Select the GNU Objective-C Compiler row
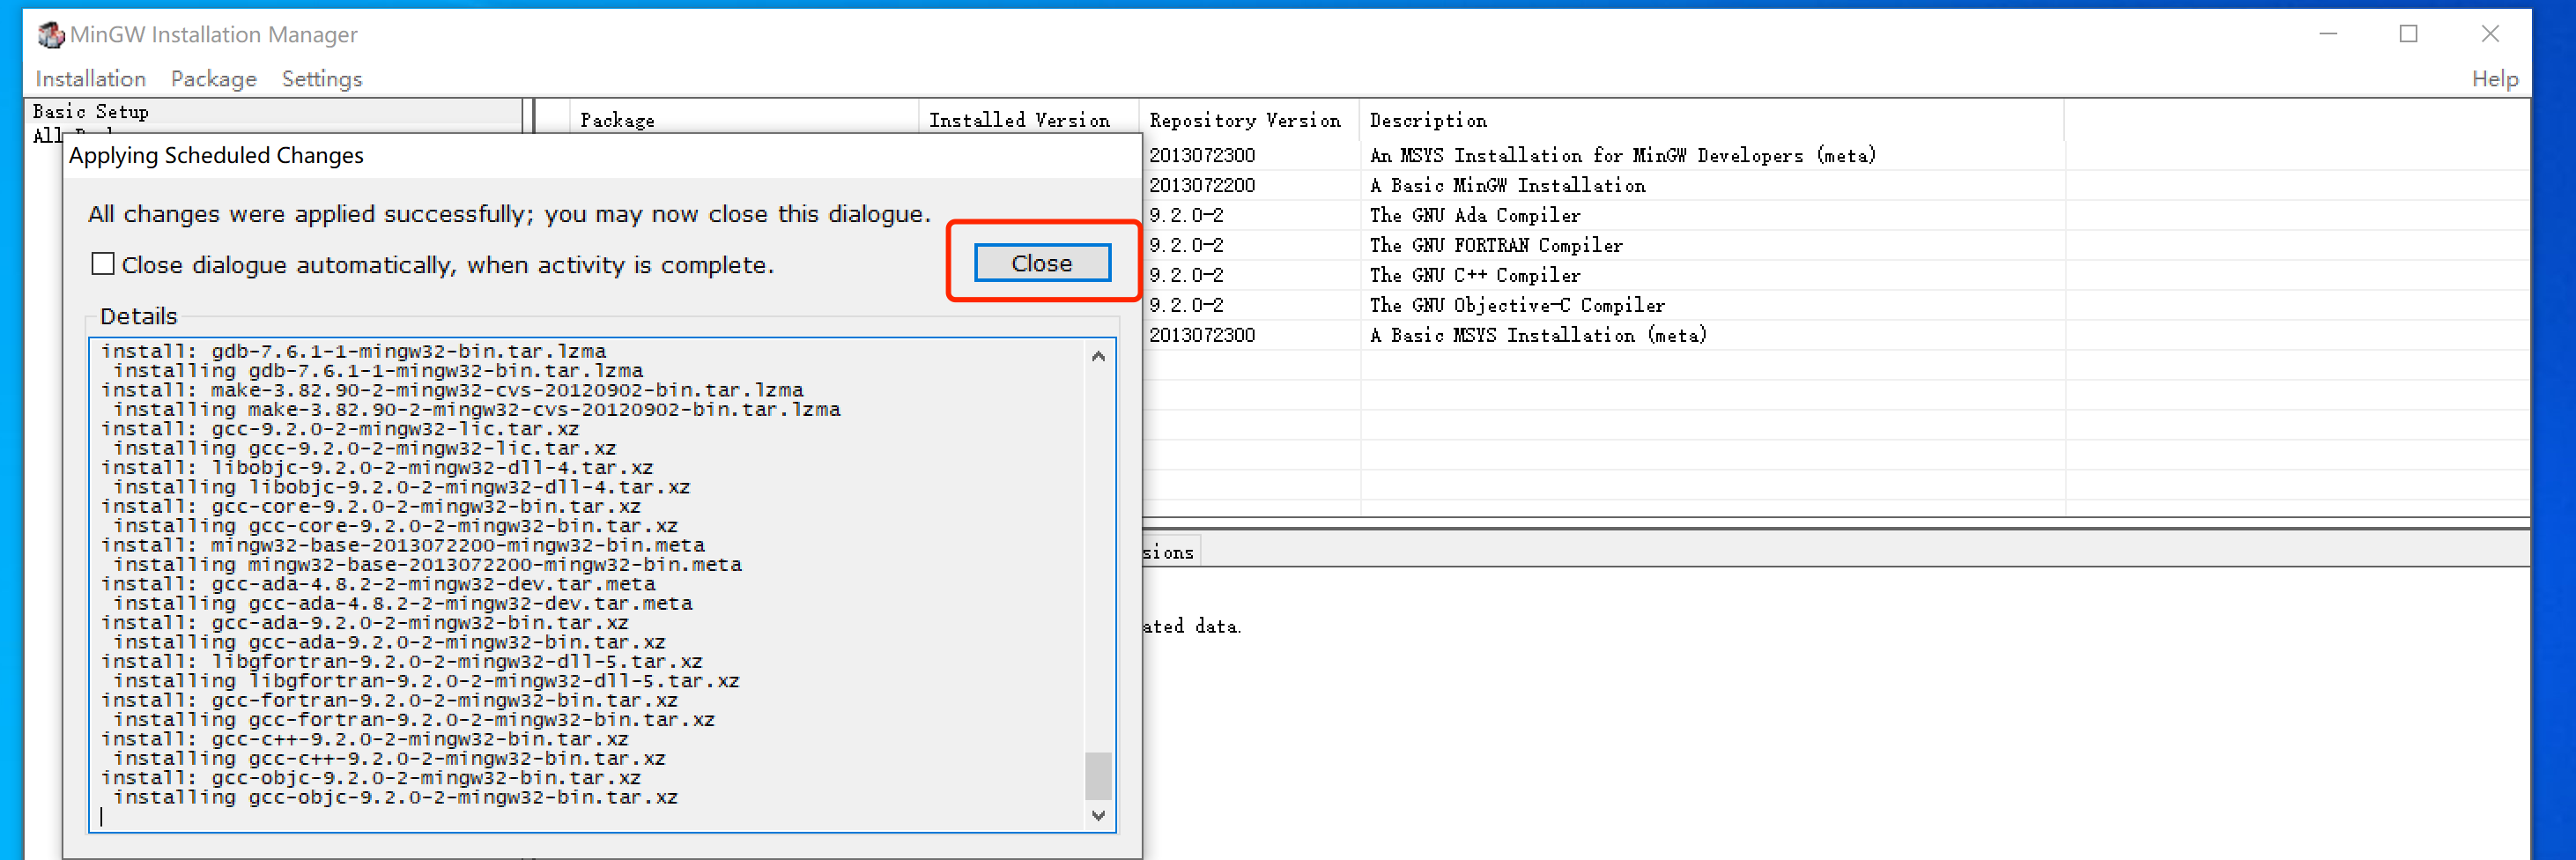 click(1836, 305)
